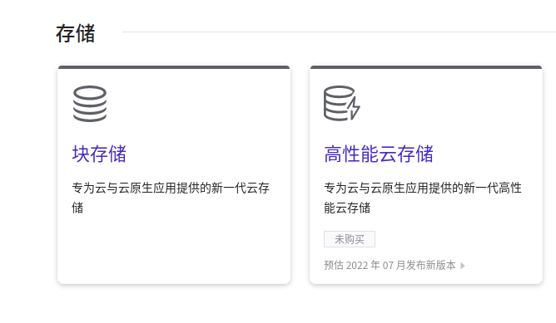Click the small arrow after 发布新版本
This screenshot has height=323, width=556.
point(463,266)
